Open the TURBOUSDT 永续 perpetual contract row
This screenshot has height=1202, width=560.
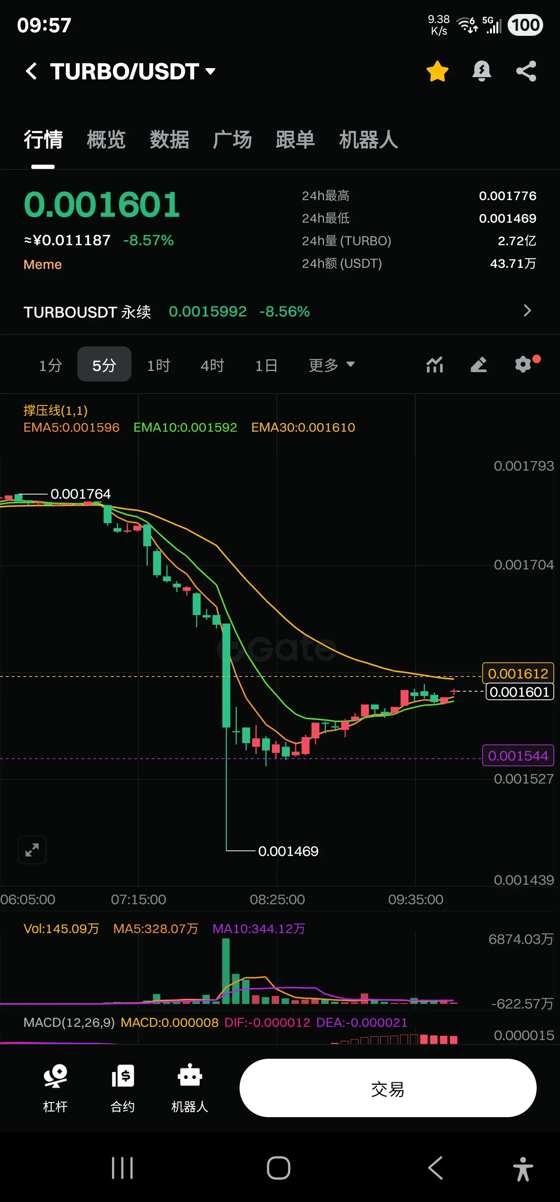coord(280,311)
